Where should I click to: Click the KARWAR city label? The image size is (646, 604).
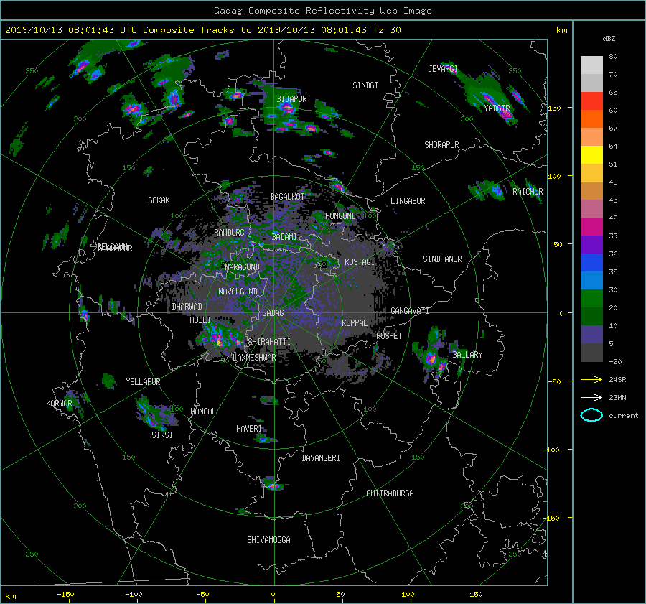59,404
